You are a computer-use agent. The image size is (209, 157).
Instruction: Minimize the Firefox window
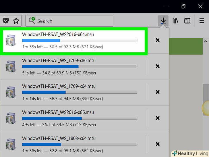[166, 6]
